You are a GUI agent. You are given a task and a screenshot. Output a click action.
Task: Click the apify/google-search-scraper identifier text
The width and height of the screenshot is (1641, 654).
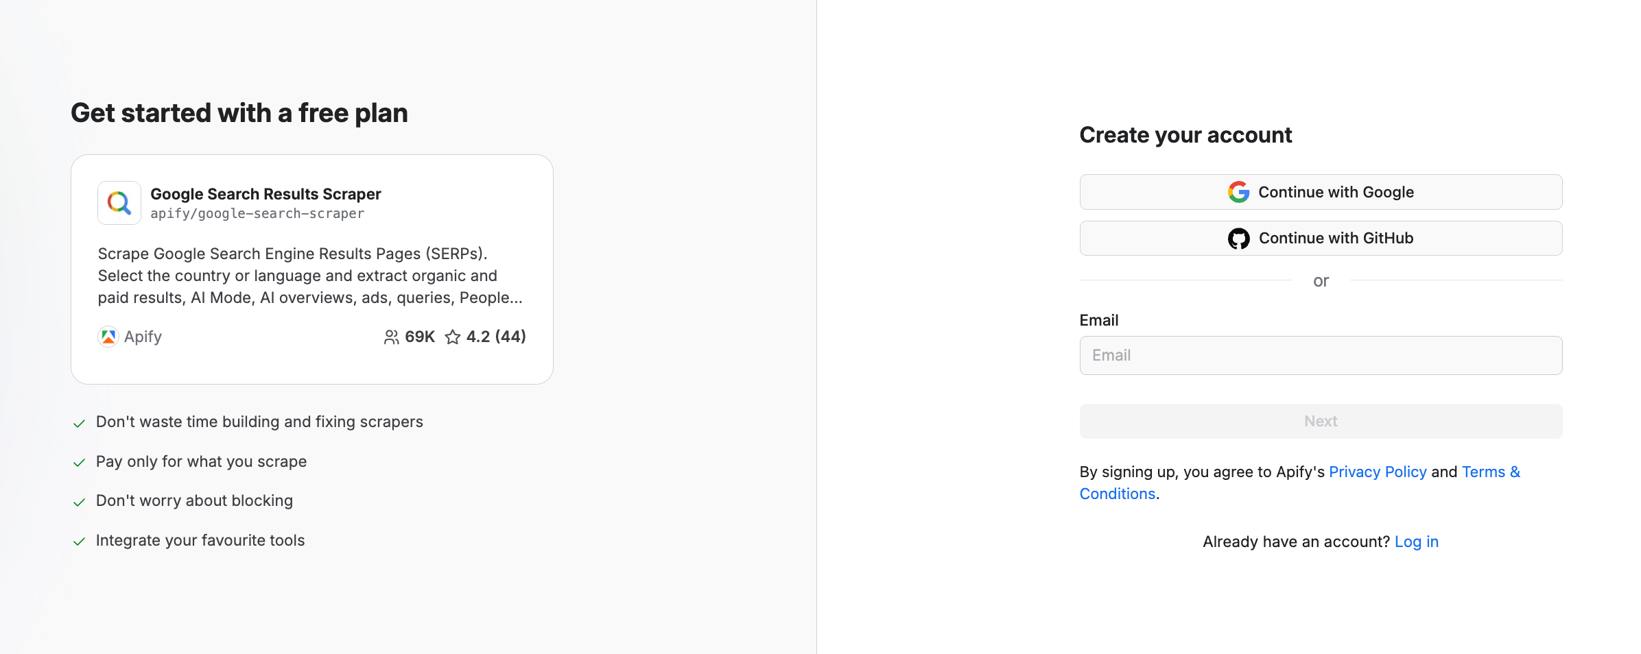(x=257, y=213)
